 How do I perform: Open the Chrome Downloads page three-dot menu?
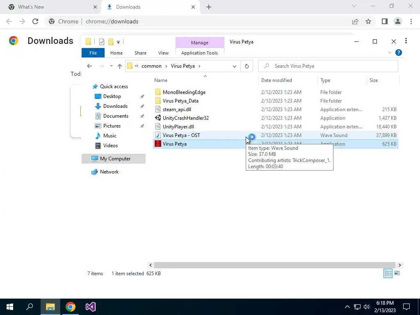[406, 41]
